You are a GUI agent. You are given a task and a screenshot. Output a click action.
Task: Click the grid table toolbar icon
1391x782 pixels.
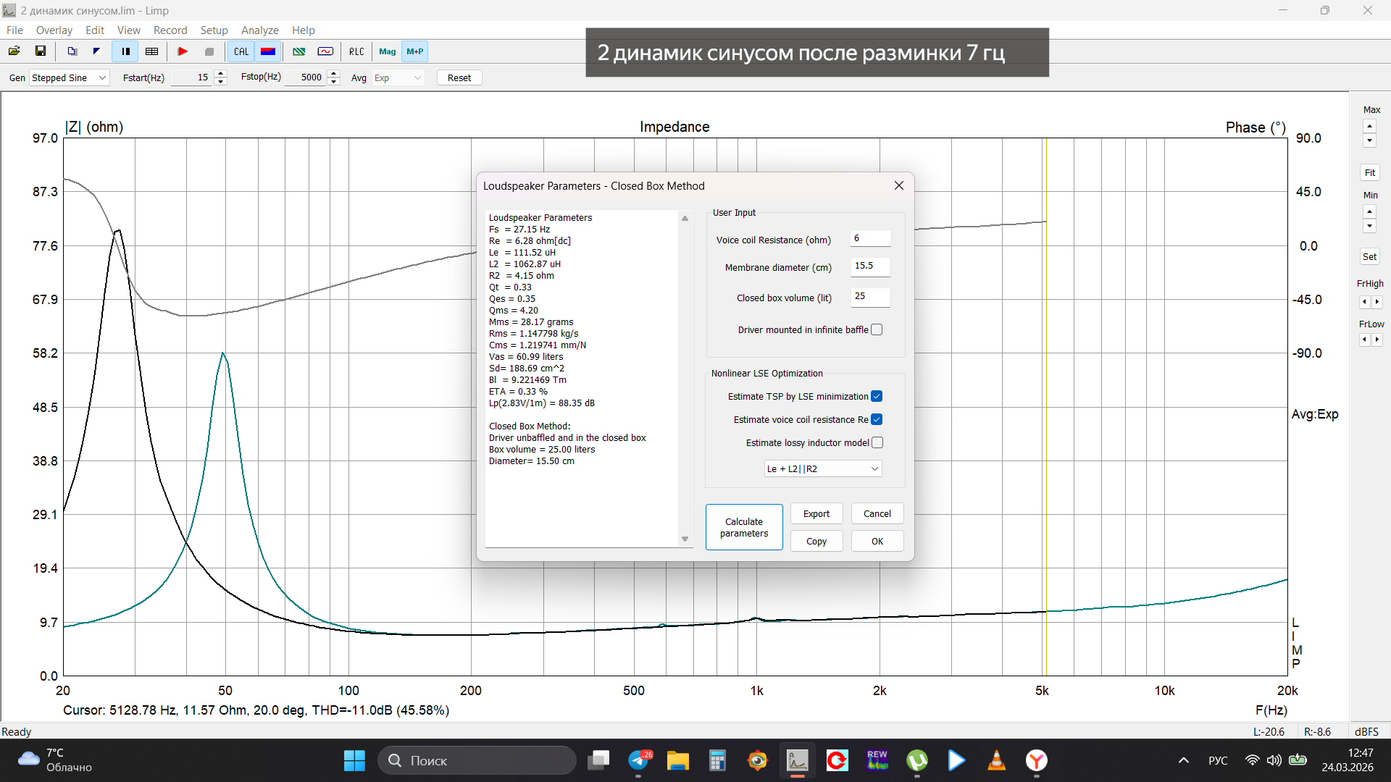coord(152,51)
